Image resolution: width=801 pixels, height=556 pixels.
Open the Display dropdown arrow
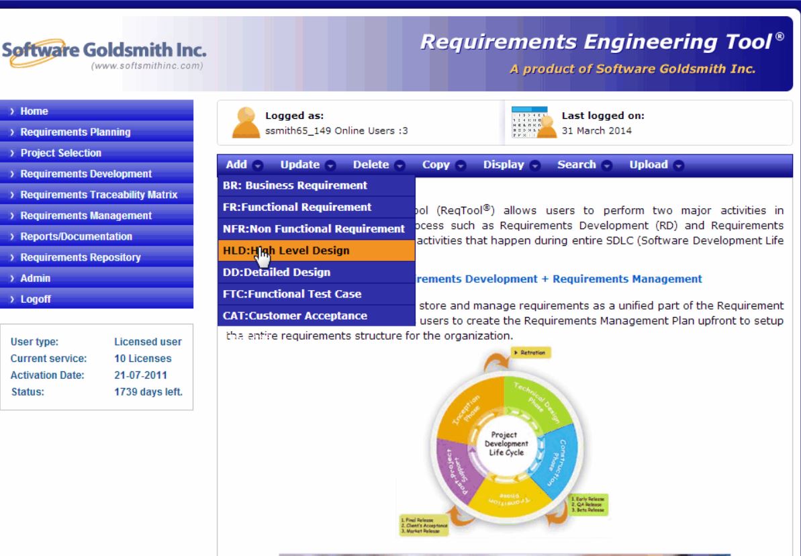(535, 166)
